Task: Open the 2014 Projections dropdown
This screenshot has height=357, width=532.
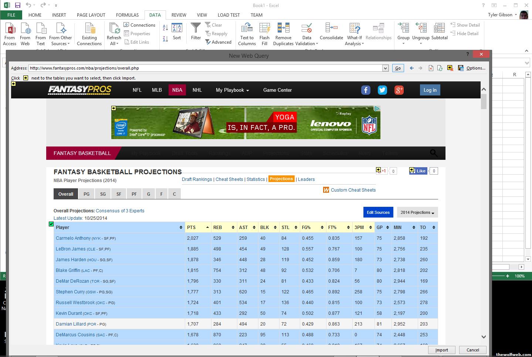Action: point(417,212)
